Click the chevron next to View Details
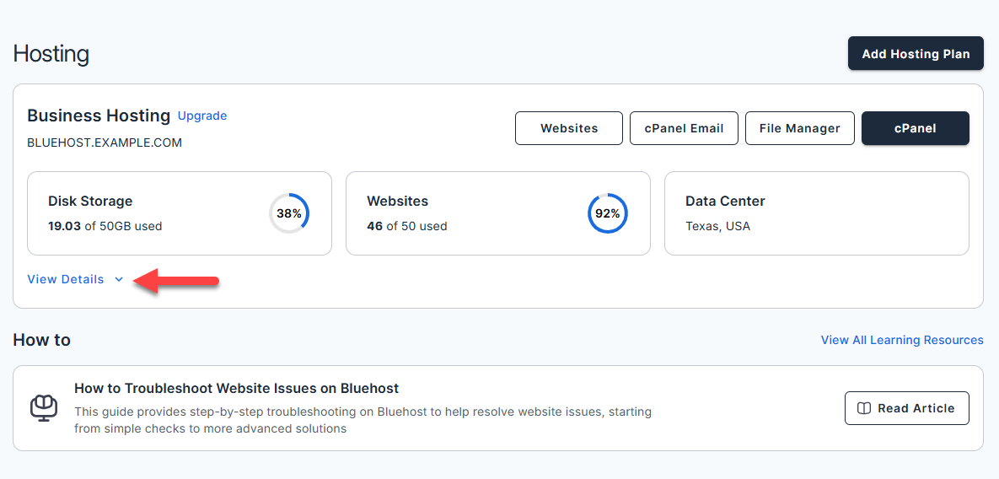 pyautogui.click(x=119, y=280)
